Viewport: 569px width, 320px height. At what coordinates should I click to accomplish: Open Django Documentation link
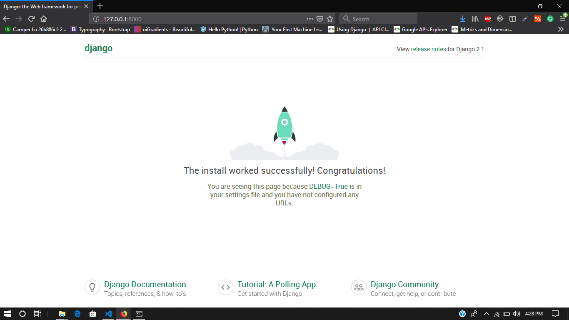click(145, 284)
